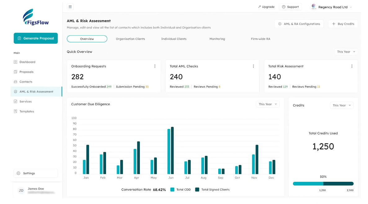368x204 pixels.
Task: Open the Dashboard sidebar icon
Action: (16, 62)
